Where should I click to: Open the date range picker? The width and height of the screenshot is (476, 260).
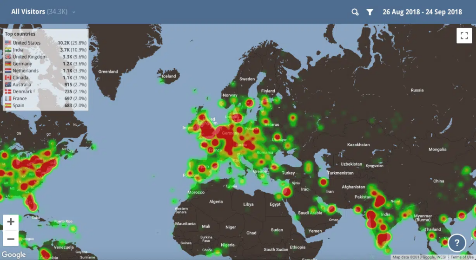coord(422,12)
